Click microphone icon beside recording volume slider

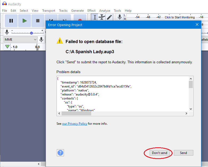(7, 32)
